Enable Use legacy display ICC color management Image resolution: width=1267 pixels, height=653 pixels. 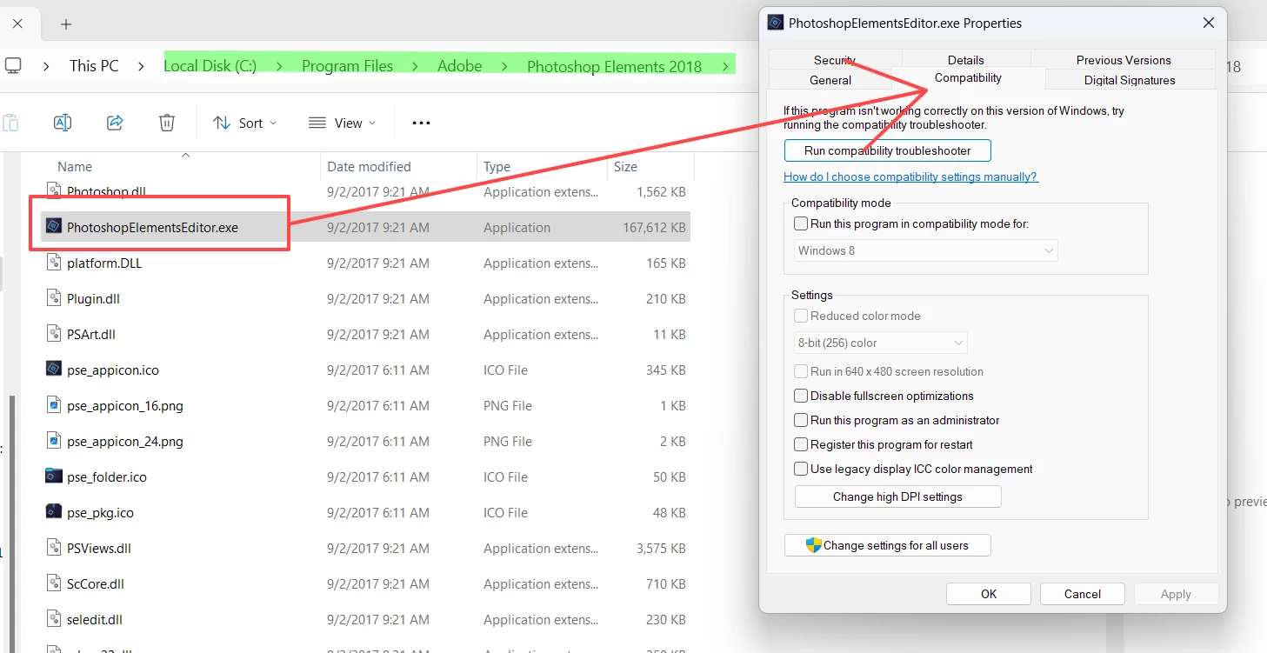801,469
